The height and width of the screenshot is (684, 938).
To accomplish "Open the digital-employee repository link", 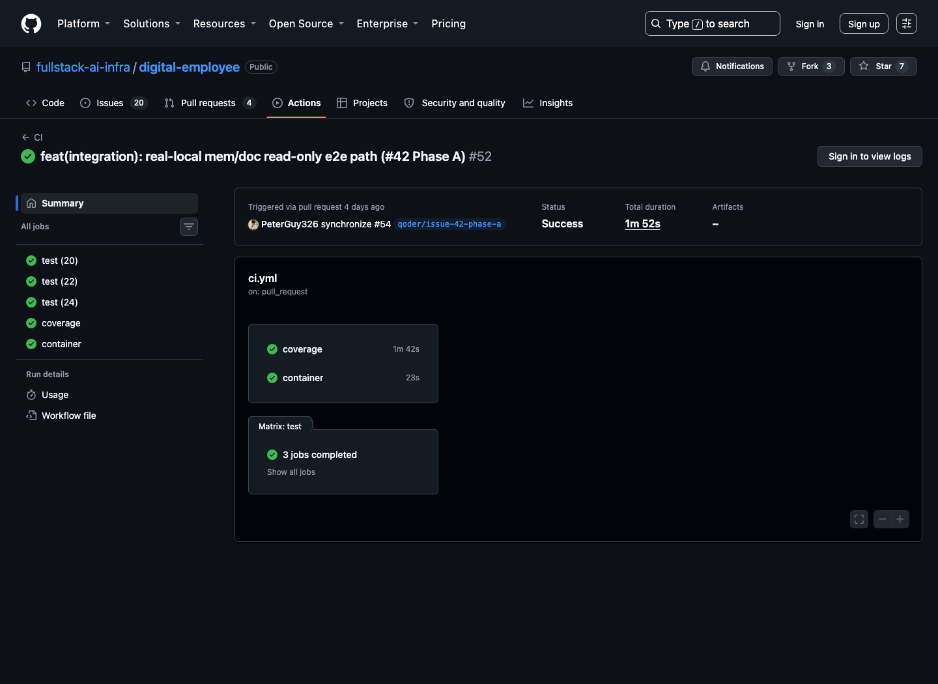I will [190, 67].
